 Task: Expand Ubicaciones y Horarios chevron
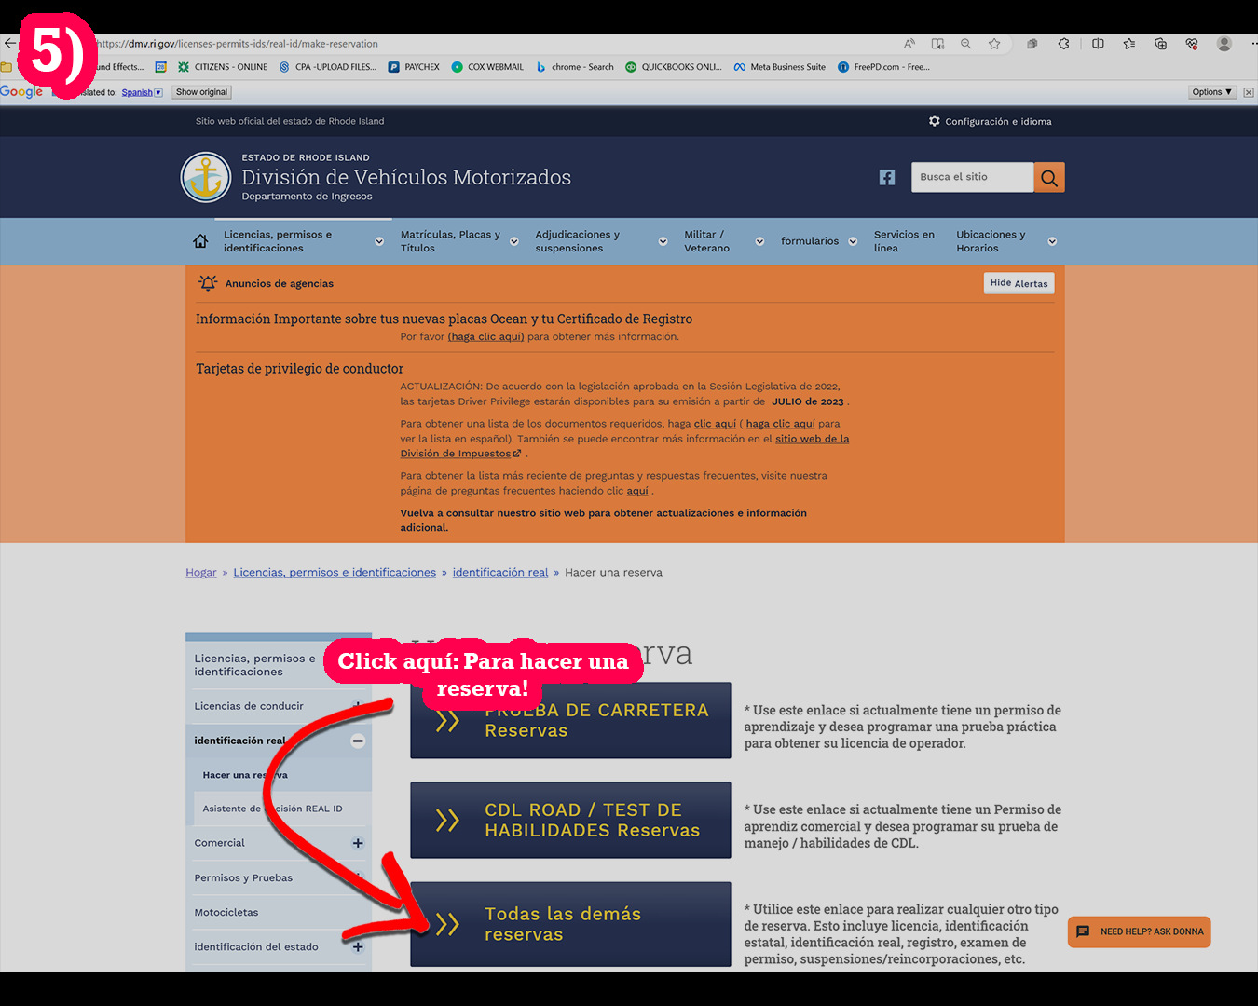tap(1052, 241)
